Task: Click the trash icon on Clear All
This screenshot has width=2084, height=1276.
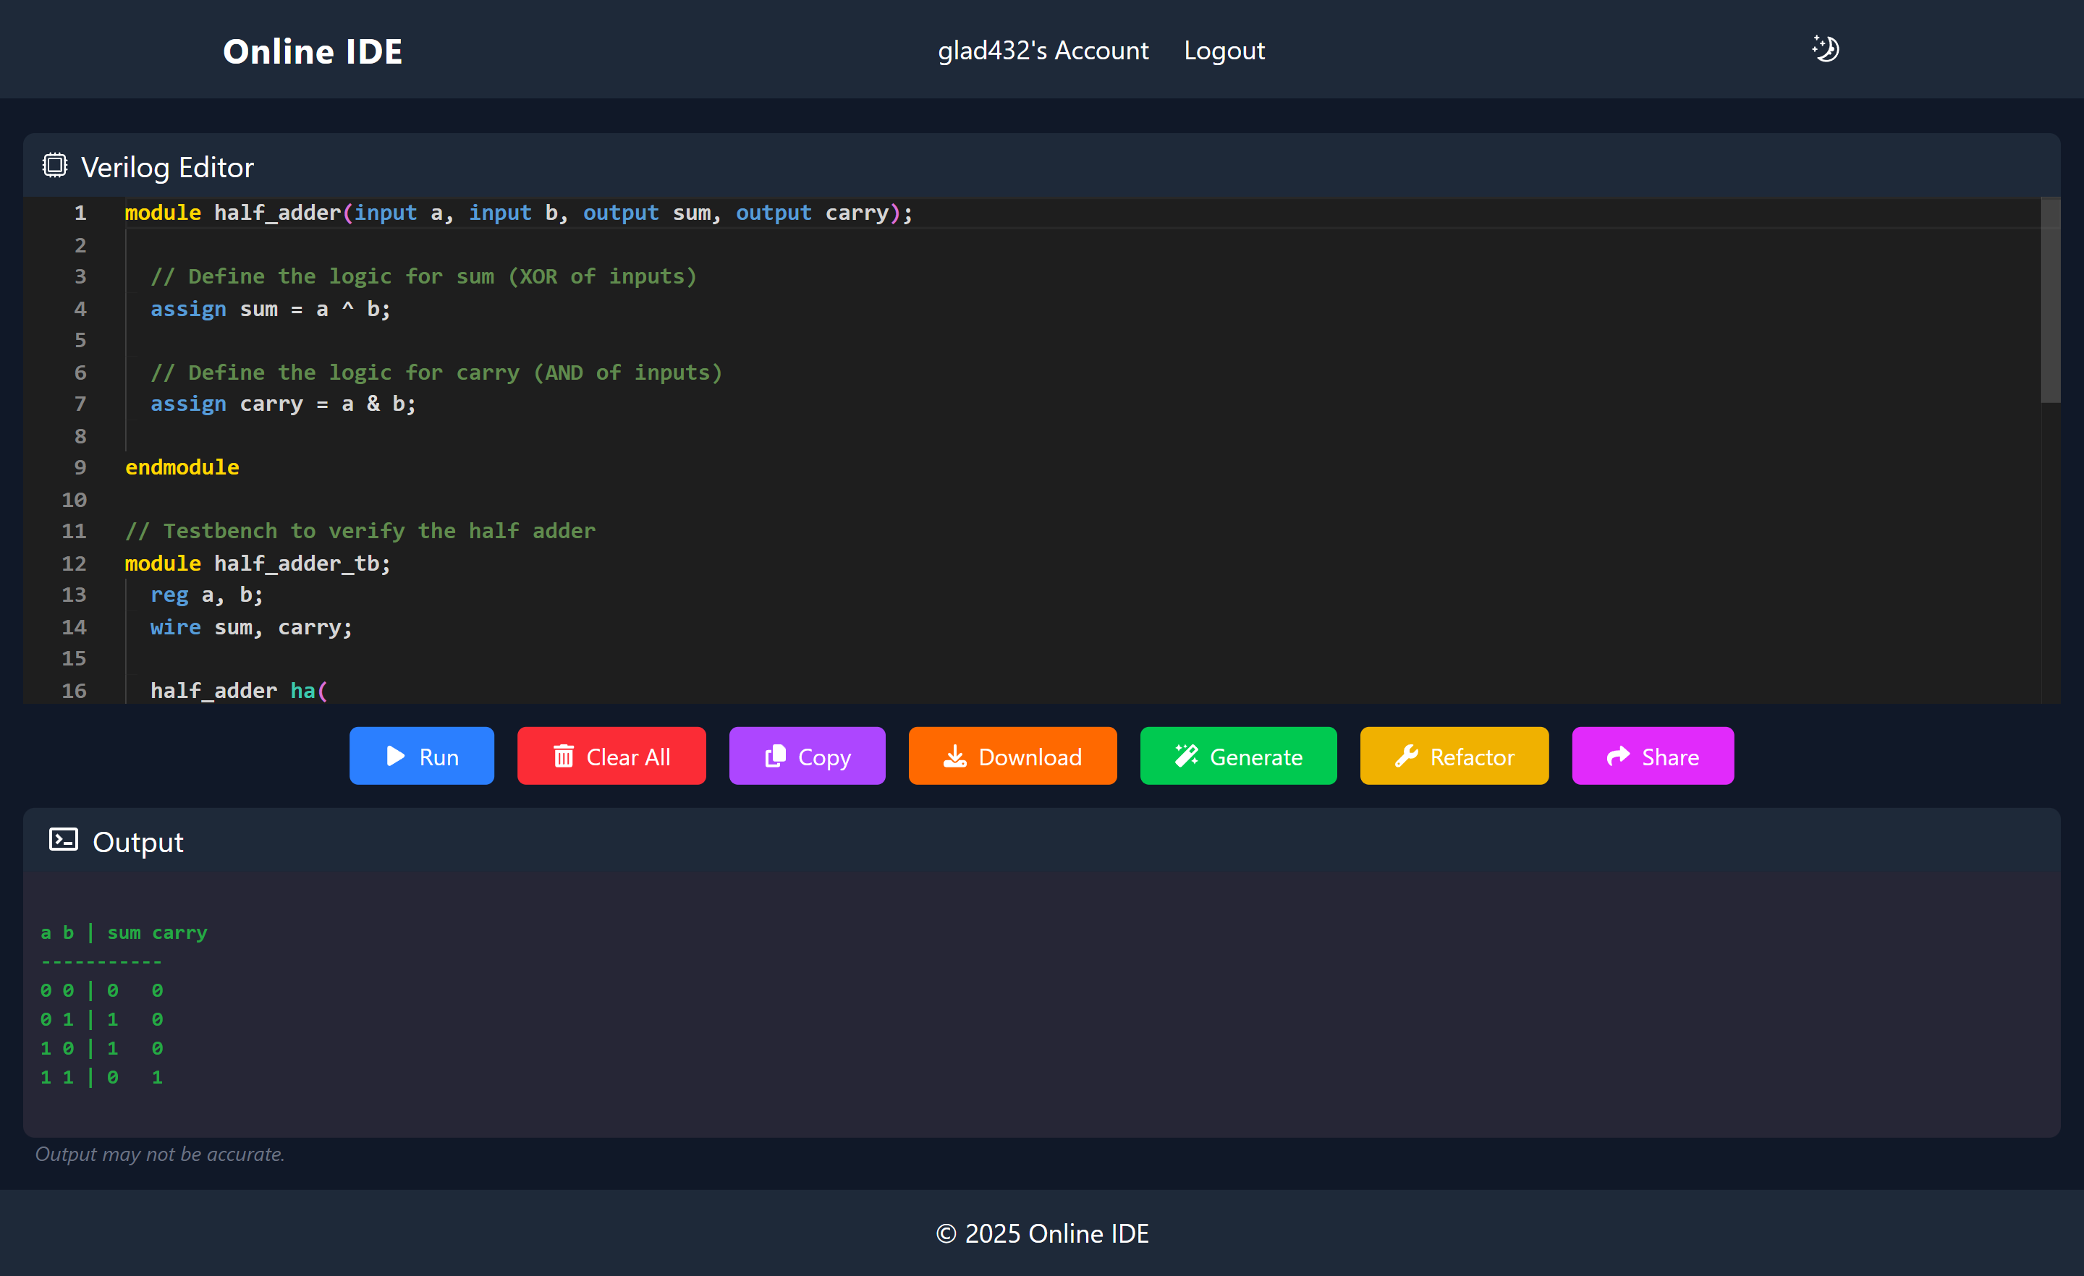Action: 563,756
